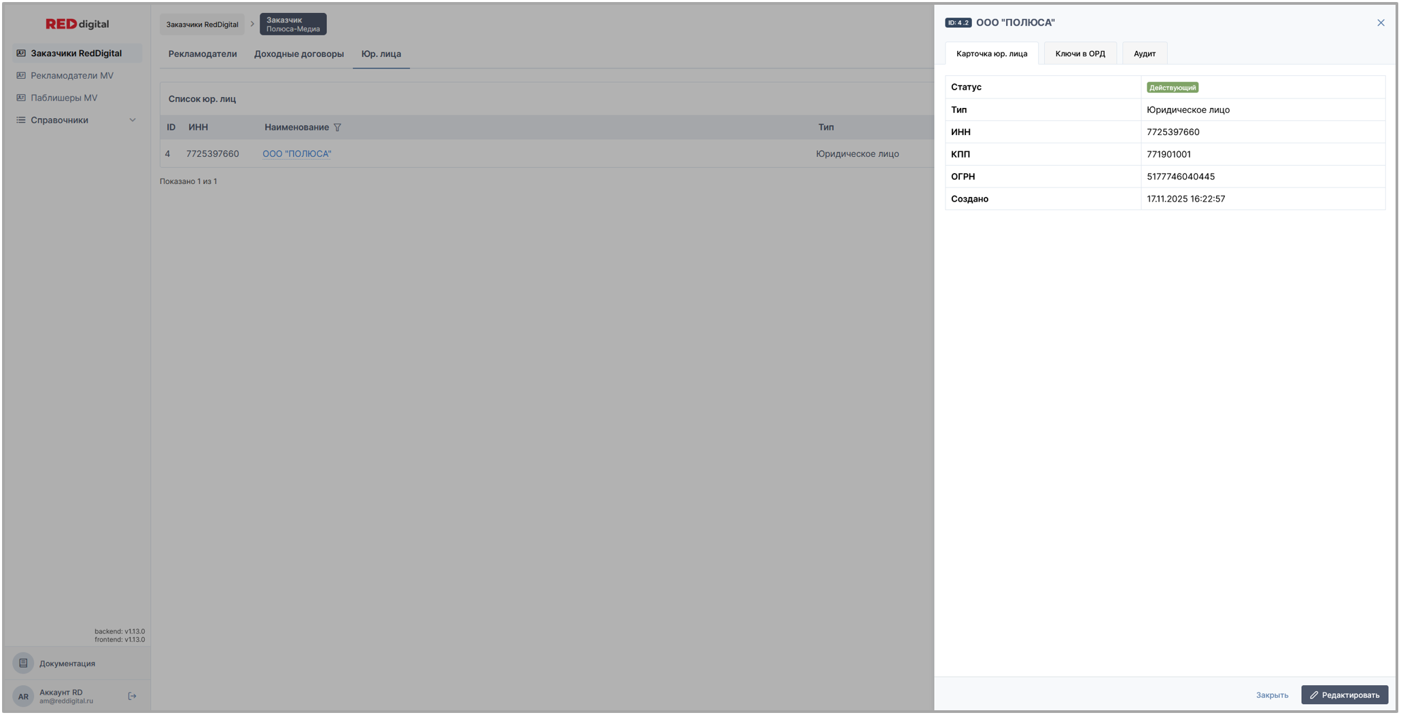The height and width of the screenshot is (715, 1401).
Task: Close the ООО "ПОЛЮСА" side panel
Action: 1381,23
